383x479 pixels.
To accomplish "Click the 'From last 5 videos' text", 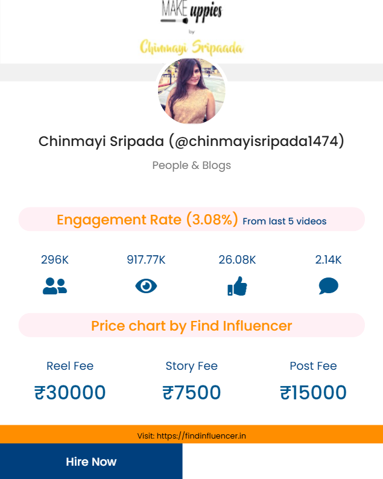I will pos(284,221).
